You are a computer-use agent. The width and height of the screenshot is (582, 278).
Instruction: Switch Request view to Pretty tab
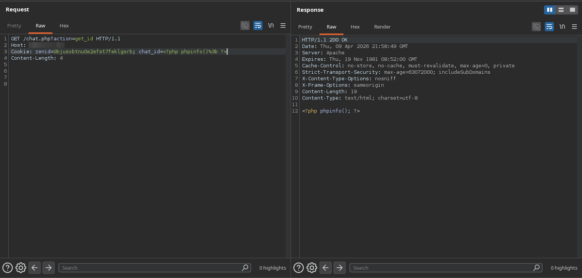[x=14, y=26]
